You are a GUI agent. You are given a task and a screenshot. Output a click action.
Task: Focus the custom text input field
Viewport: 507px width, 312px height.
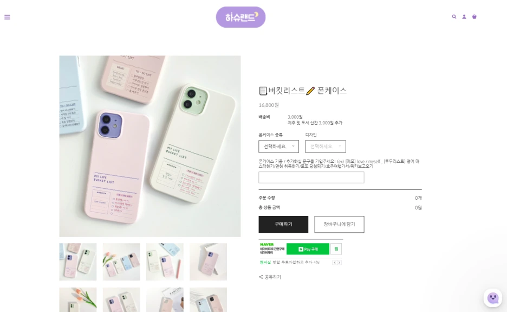pyautogui.click(x=311, y=177)
